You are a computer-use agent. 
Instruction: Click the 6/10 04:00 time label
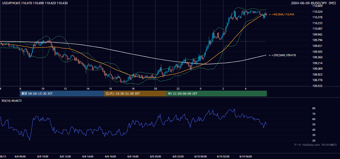(x=246, y=157)
